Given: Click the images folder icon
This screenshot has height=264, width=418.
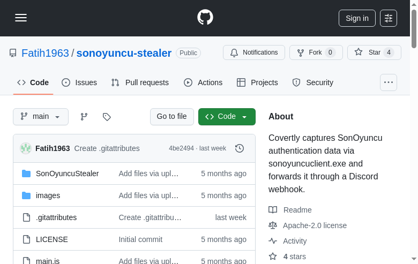Looking at the screenshot, I should pos(26,195).
